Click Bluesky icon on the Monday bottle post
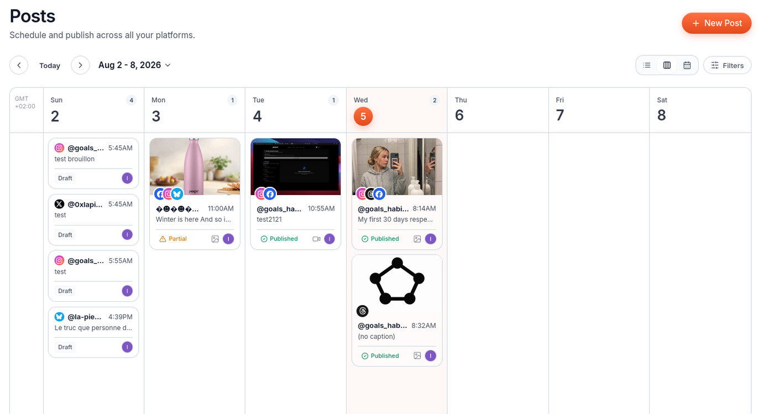The height and width of the screenshot is (414, 774). pyautogui.click(x=177, y=193)
